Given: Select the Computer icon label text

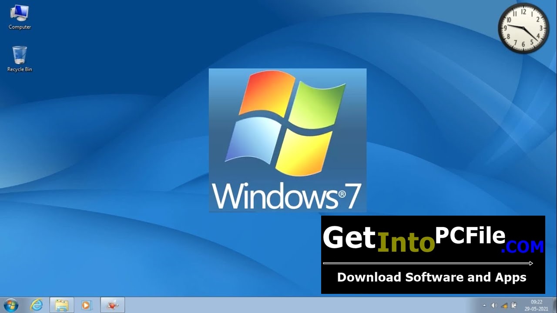Looking at the screenshot, I should [x=20, y=27].
